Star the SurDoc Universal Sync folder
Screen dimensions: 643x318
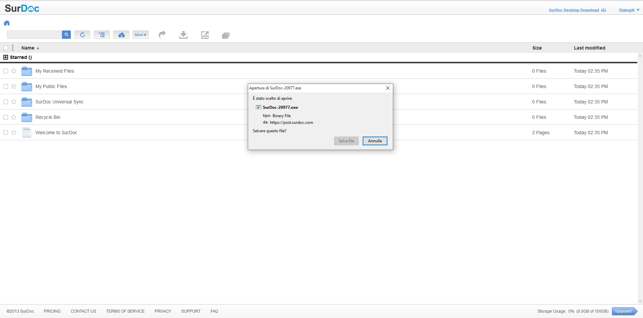pyautogui.click(x=14, y=102)
